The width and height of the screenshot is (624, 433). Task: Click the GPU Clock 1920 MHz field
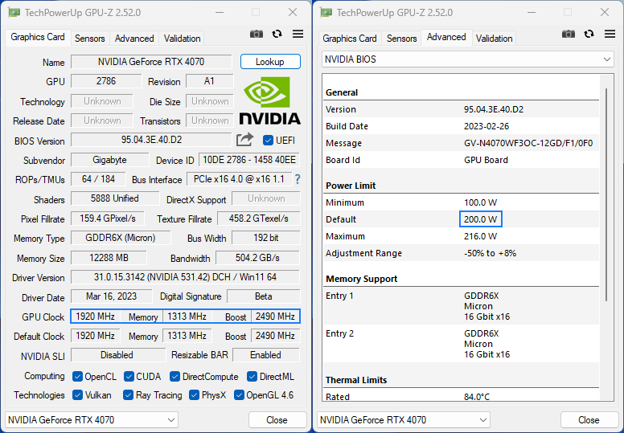95,317
